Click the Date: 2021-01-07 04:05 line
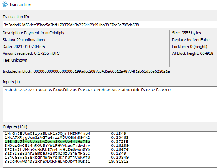Screen dimensions: 217x168 (24, 47)
